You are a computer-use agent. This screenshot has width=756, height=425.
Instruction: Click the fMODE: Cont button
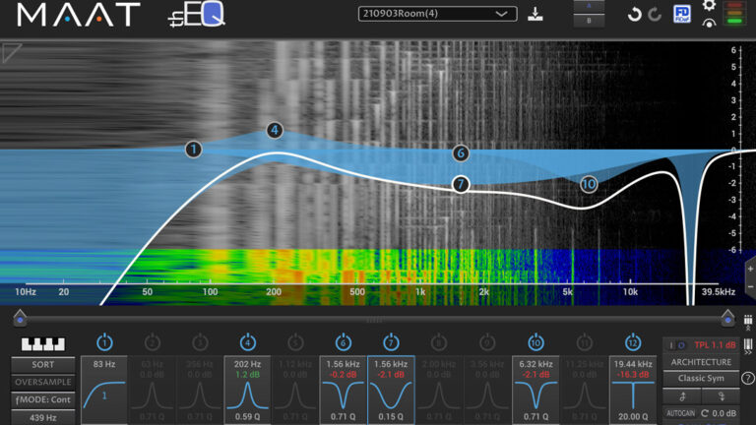point(43,400)
